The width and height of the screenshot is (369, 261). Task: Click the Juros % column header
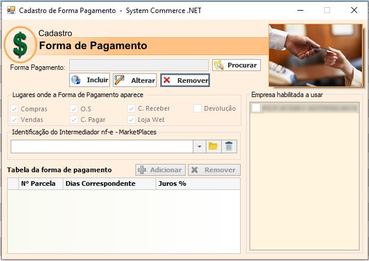(x=198, y=183)
